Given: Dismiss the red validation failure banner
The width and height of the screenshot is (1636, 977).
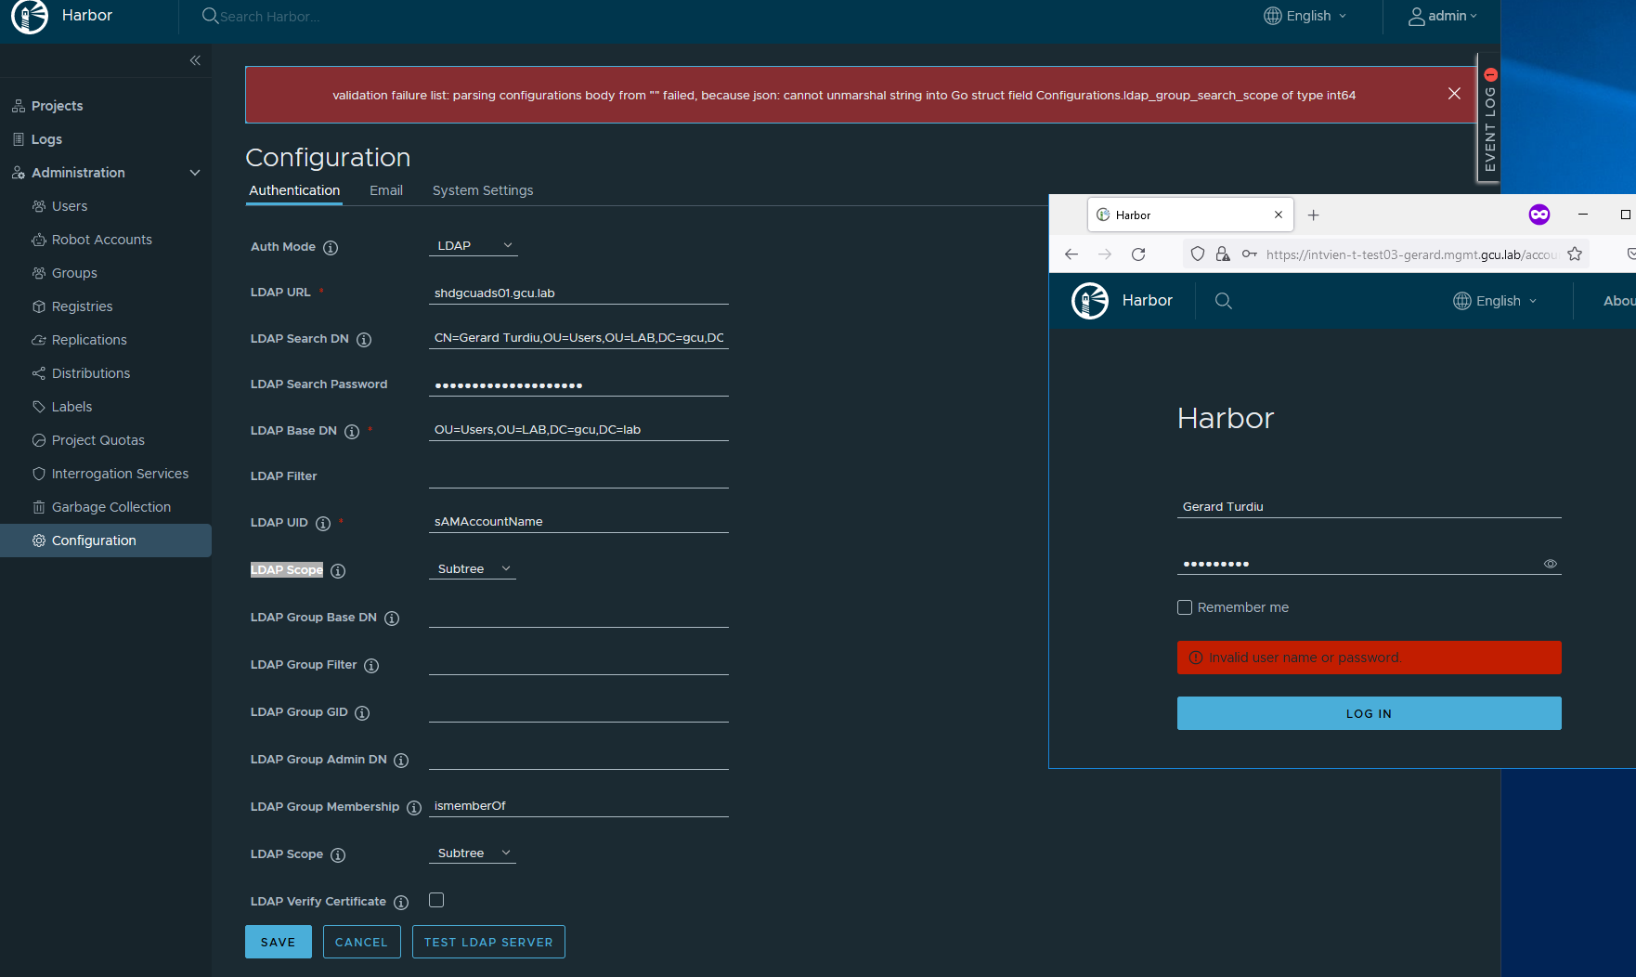Looking at the screenshot, I should point(1454,94).
